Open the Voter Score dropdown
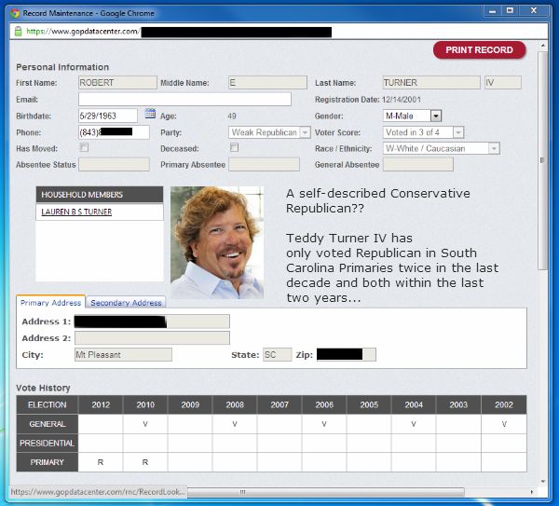 pyautogui.click(x=457, y=132)
